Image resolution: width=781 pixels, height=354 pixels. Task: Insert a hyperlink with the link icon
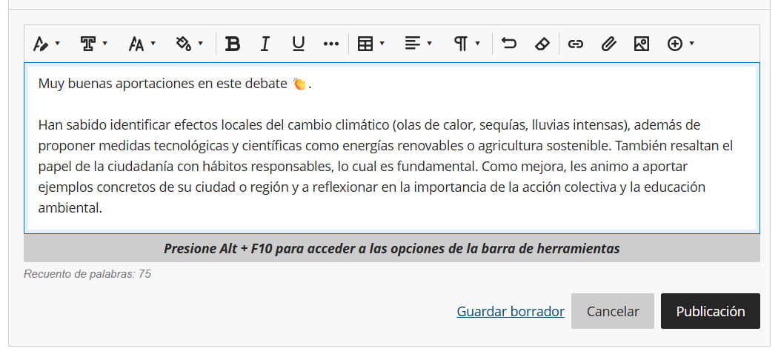tap(575, 44)
